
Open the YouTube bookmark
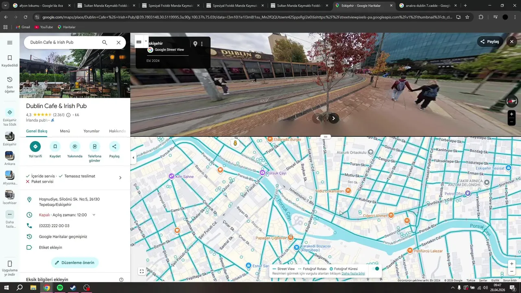point(44,27)
